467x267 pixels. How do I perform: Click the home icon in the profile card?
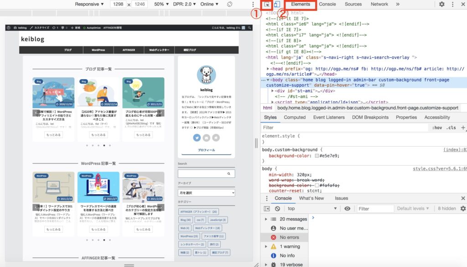(216, 138)
